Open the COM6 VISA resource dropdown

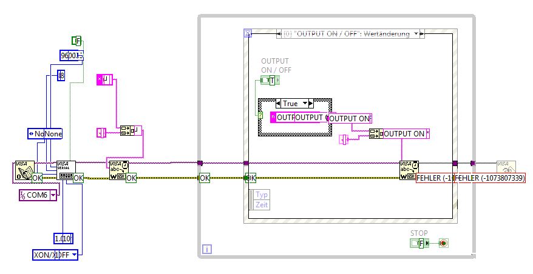tap(53, 195)
